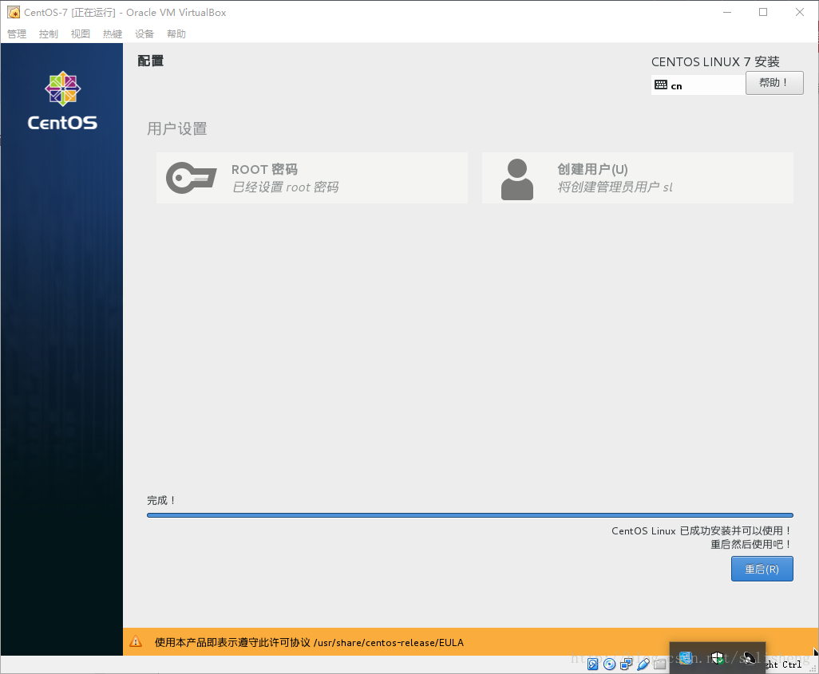
Task: Open the 管理 menu
Action: [x=17, y=34]
